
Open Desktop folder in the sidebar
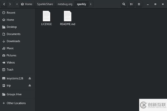coord(17,27)
